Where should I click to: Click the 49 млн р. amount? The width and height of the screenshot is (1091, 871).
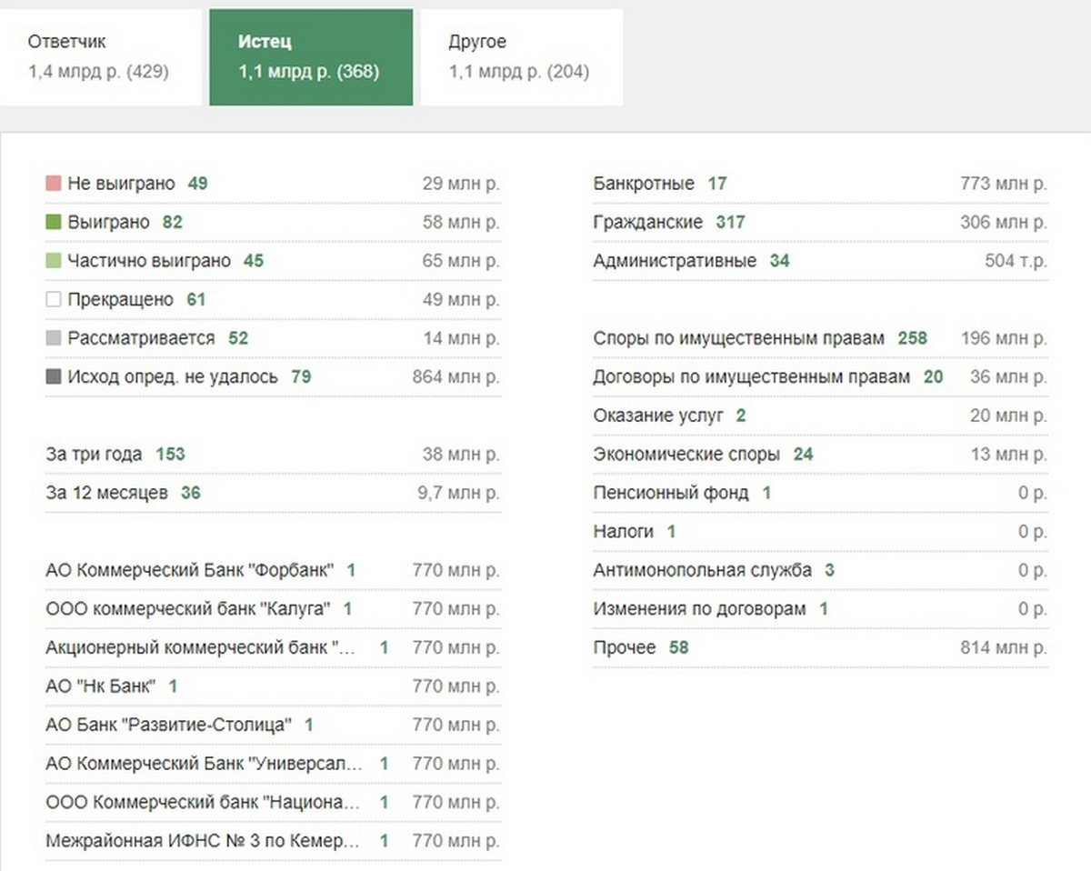pyautogui.click(x=461, y=299)
